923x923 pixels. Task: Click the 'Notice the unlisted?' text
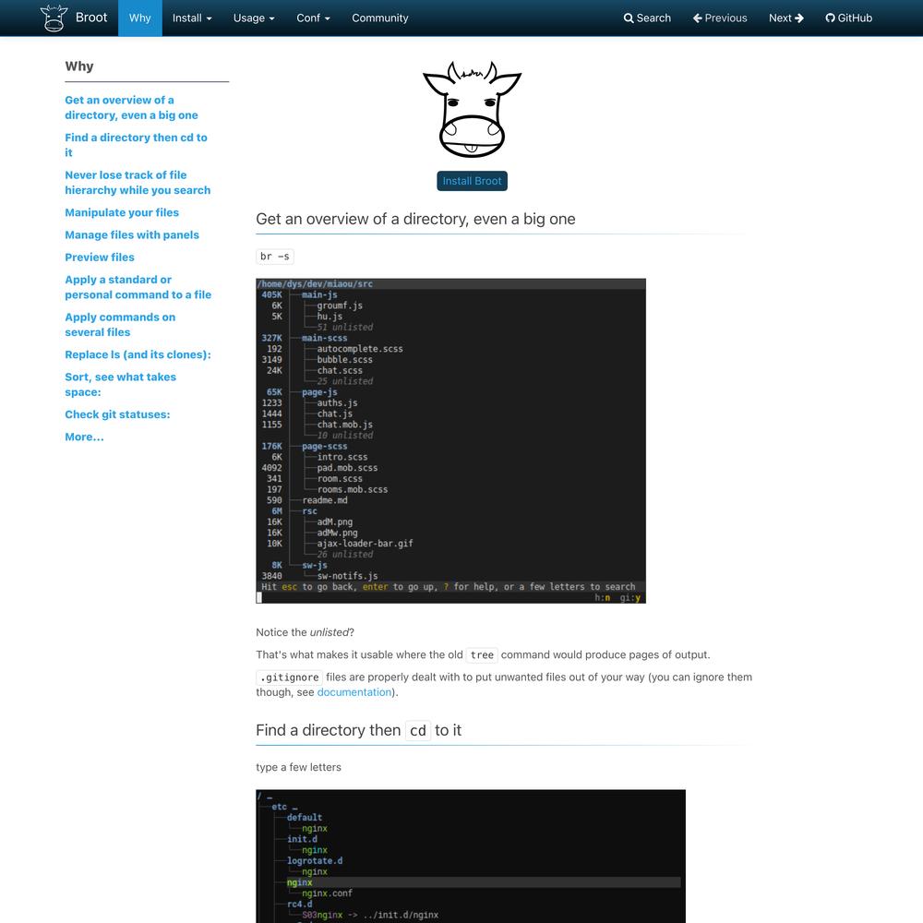(x=305, y=632)
